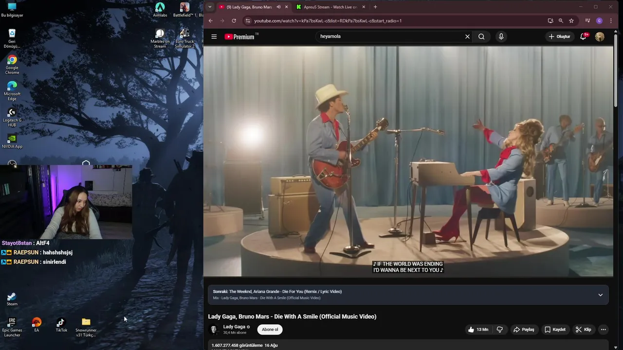Open the Lady Gaga channel name link
The width and height of the screenshot is (623, 350).
[x=234, y=327]
